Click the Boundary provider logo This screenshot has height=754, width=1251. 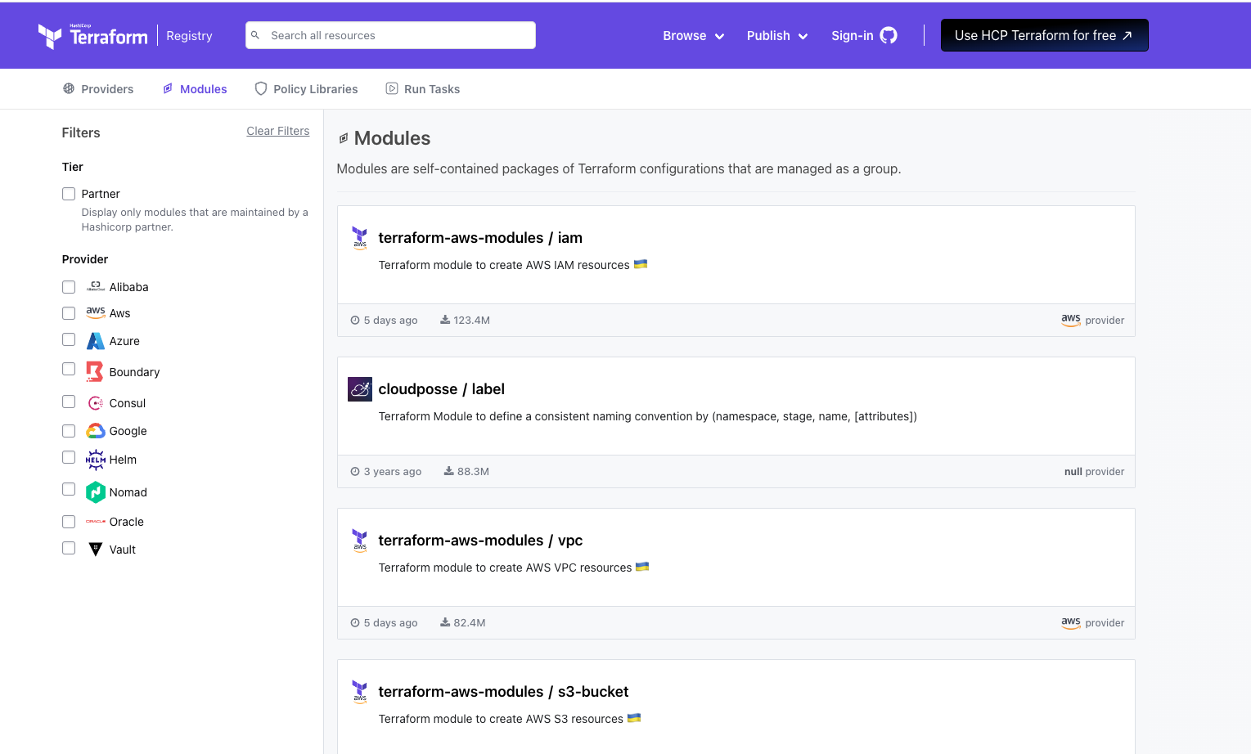pos(96,371)
